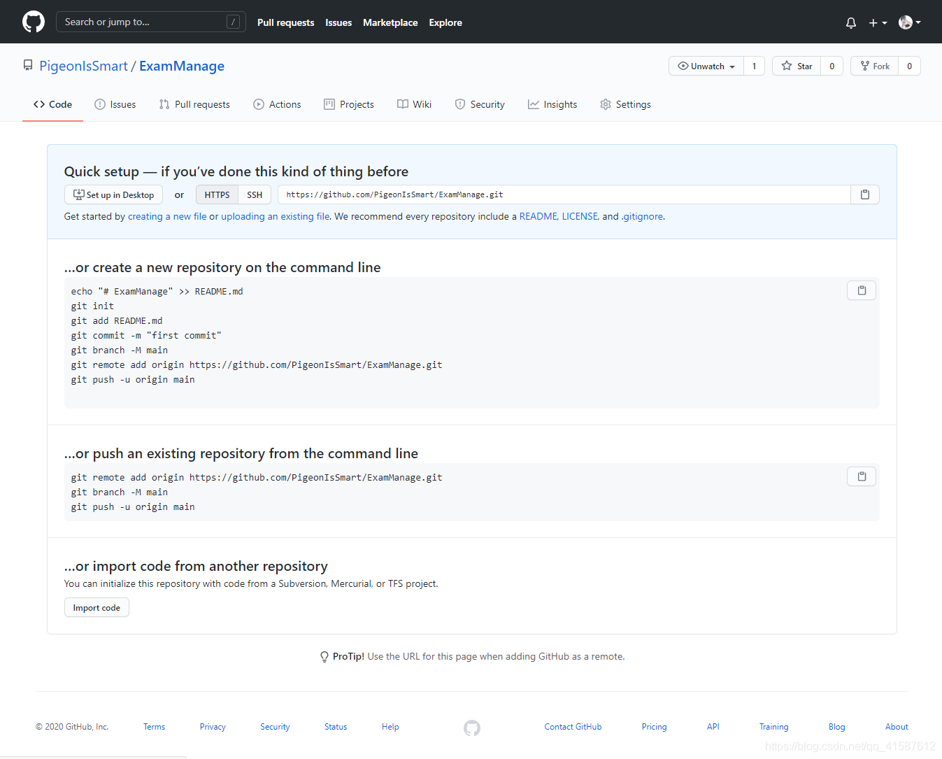Open Contact GitHub link
942x759 pixels.
(573, 727)
